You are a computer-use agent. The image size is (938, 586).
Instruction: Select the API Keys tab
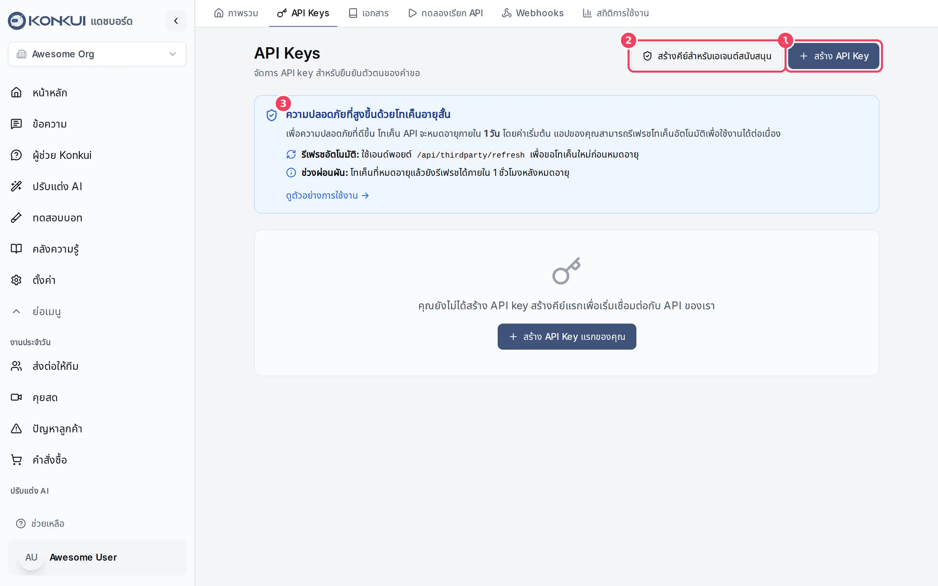(x=303, y=13)
